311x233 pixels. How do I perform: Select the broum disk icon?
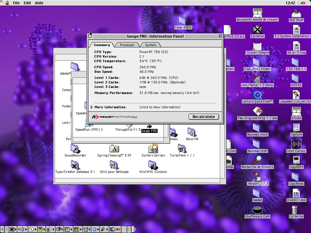click(296, 111)
